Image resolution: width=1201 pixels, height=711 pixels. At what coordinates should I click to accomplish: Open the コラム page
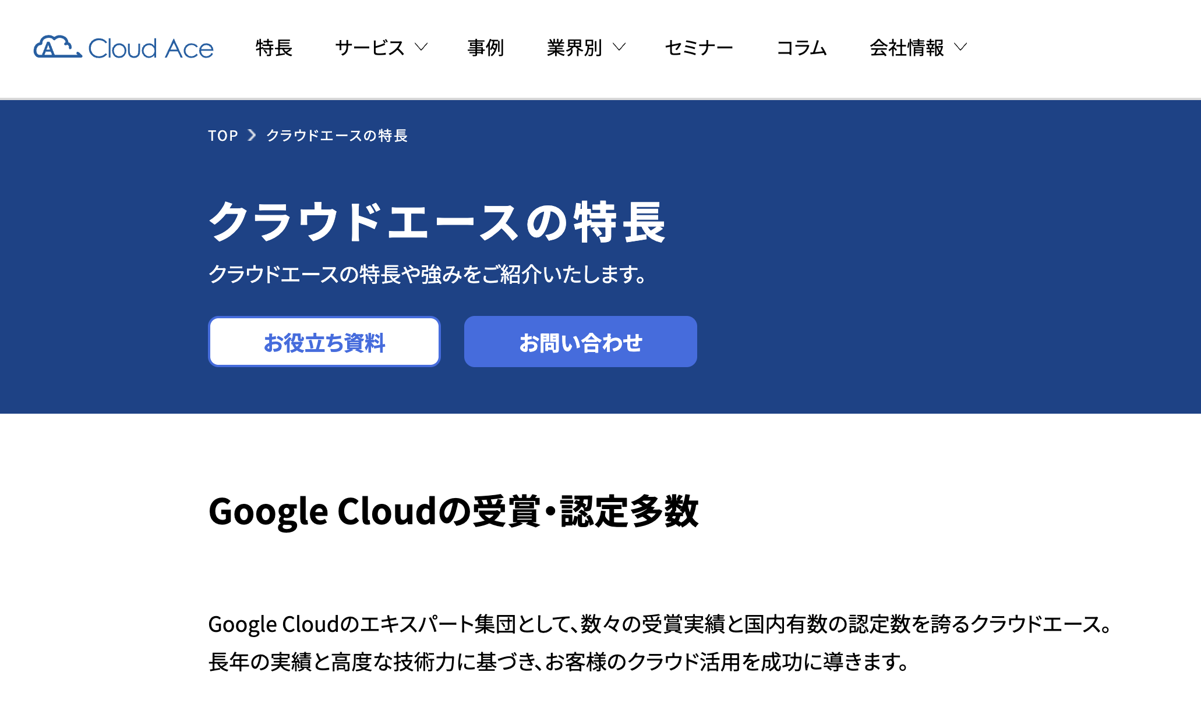point(801,48)
